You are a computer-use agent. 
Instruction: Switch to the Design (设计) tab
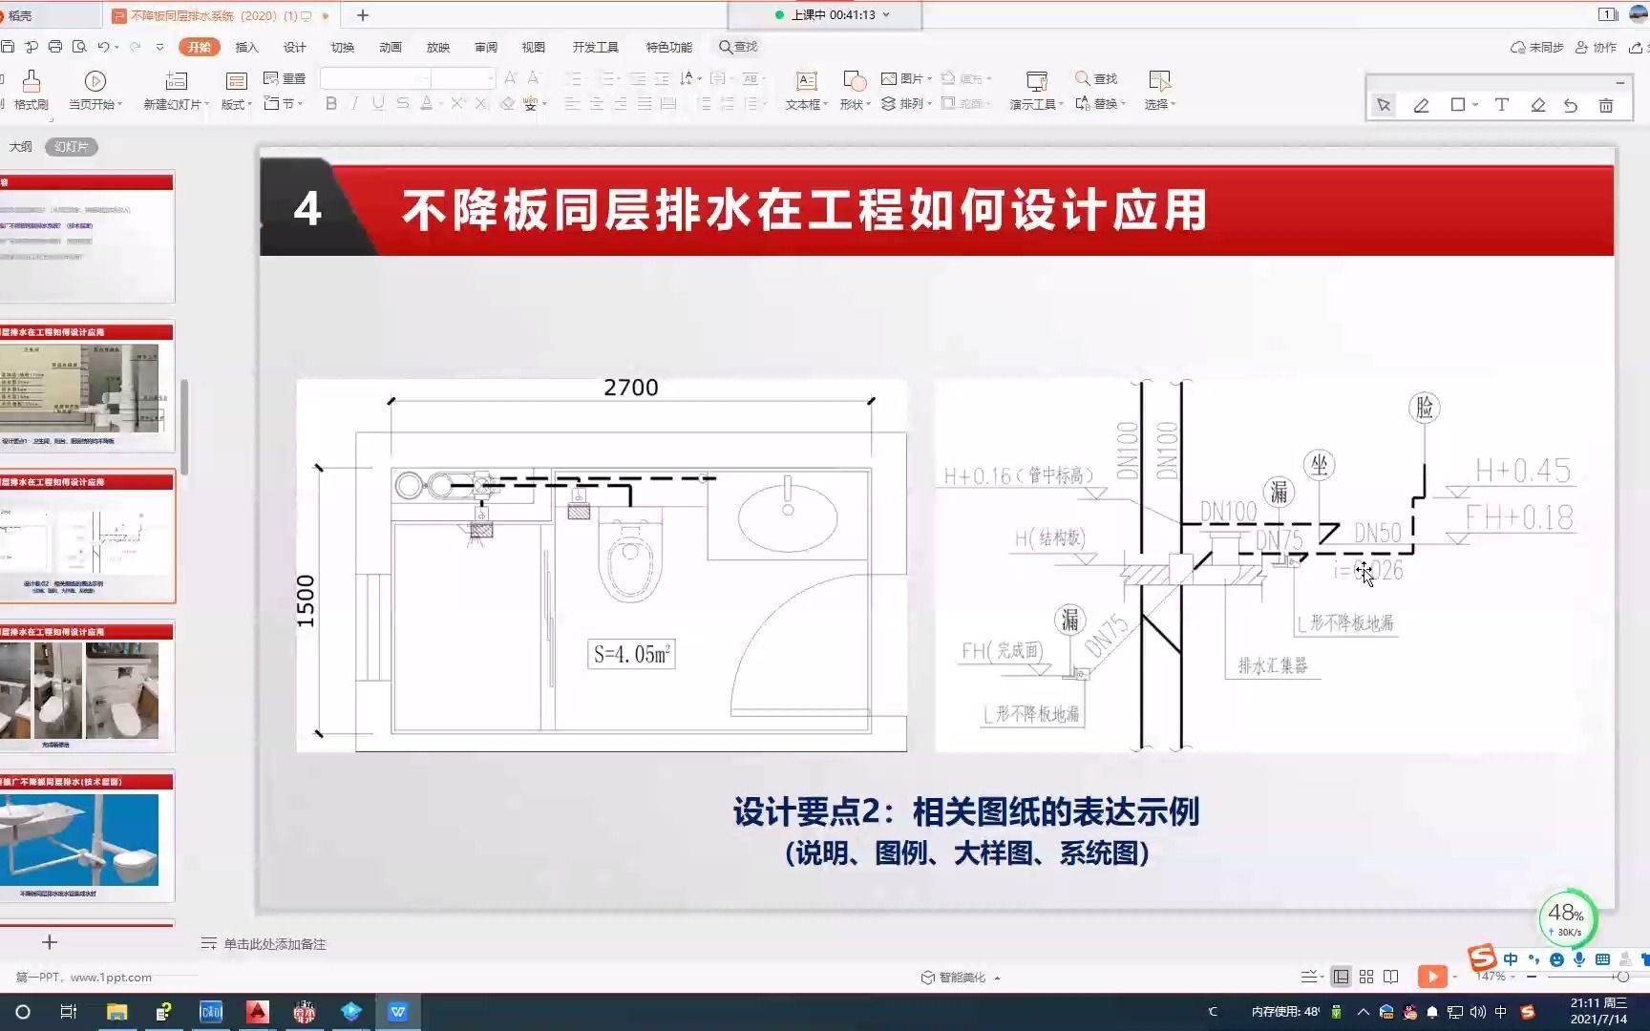tap(294, 47)
